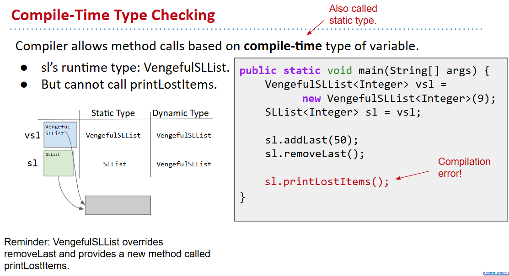This screenshot has height=276, width=509.
Task: Select the slide title Compile-Time Type Checking
Action: [x=113, y=16]
